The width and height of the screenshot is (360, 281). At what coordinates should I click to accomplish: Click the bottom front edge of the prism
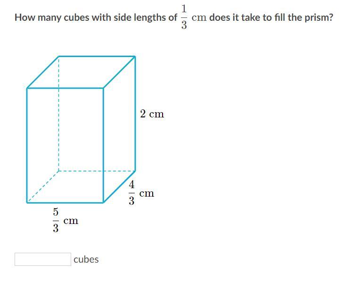pyautogui.click(x=65, y=203)
